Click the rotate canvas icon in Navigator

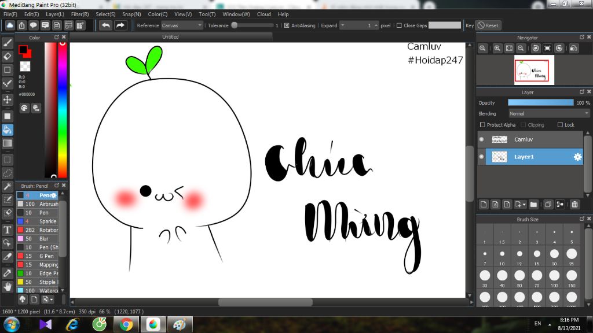click(x=536, y=49)
